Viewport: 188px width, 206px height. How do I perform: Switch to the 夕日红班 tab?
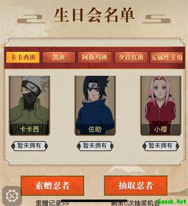pyautogui.click(x=131, y=57)
